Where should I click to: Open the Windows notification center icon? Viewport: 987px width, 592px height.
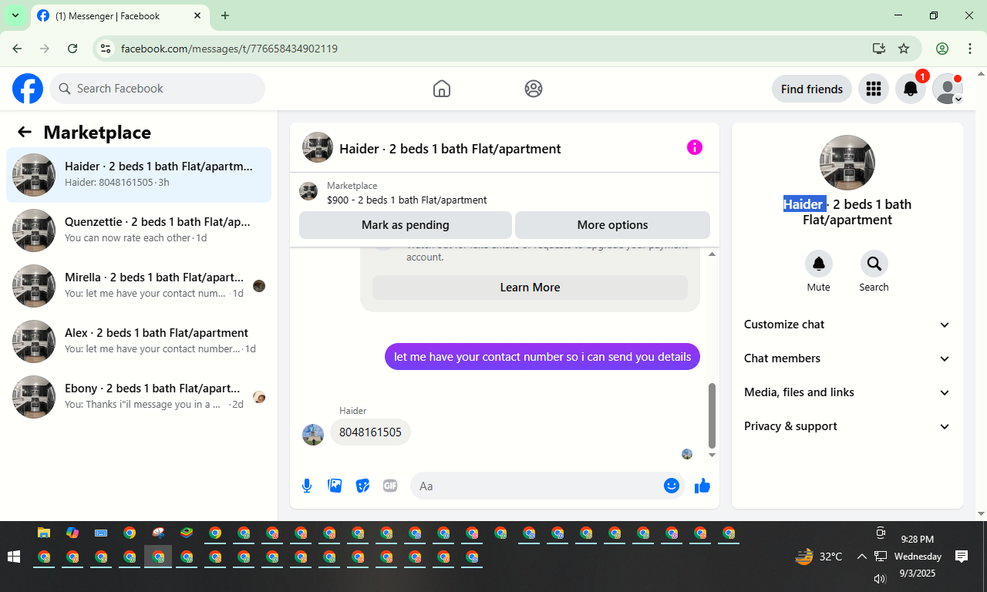(x=962, y=557)
